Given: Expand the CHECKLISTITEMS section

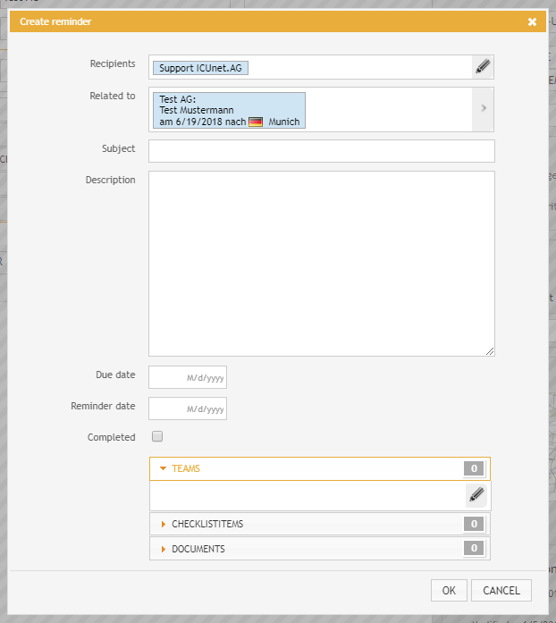Looking at the screenshot, I should click(206, 524).
